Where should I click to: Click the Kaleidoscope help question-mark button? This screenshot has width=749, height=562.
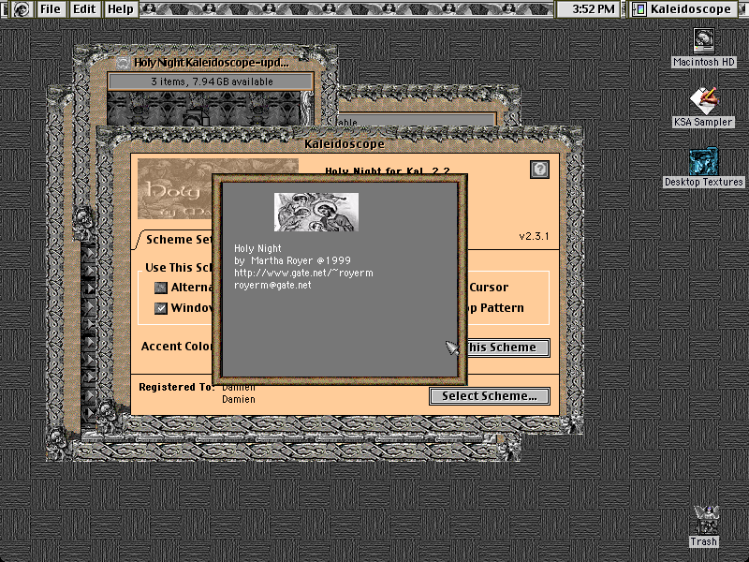540,170
